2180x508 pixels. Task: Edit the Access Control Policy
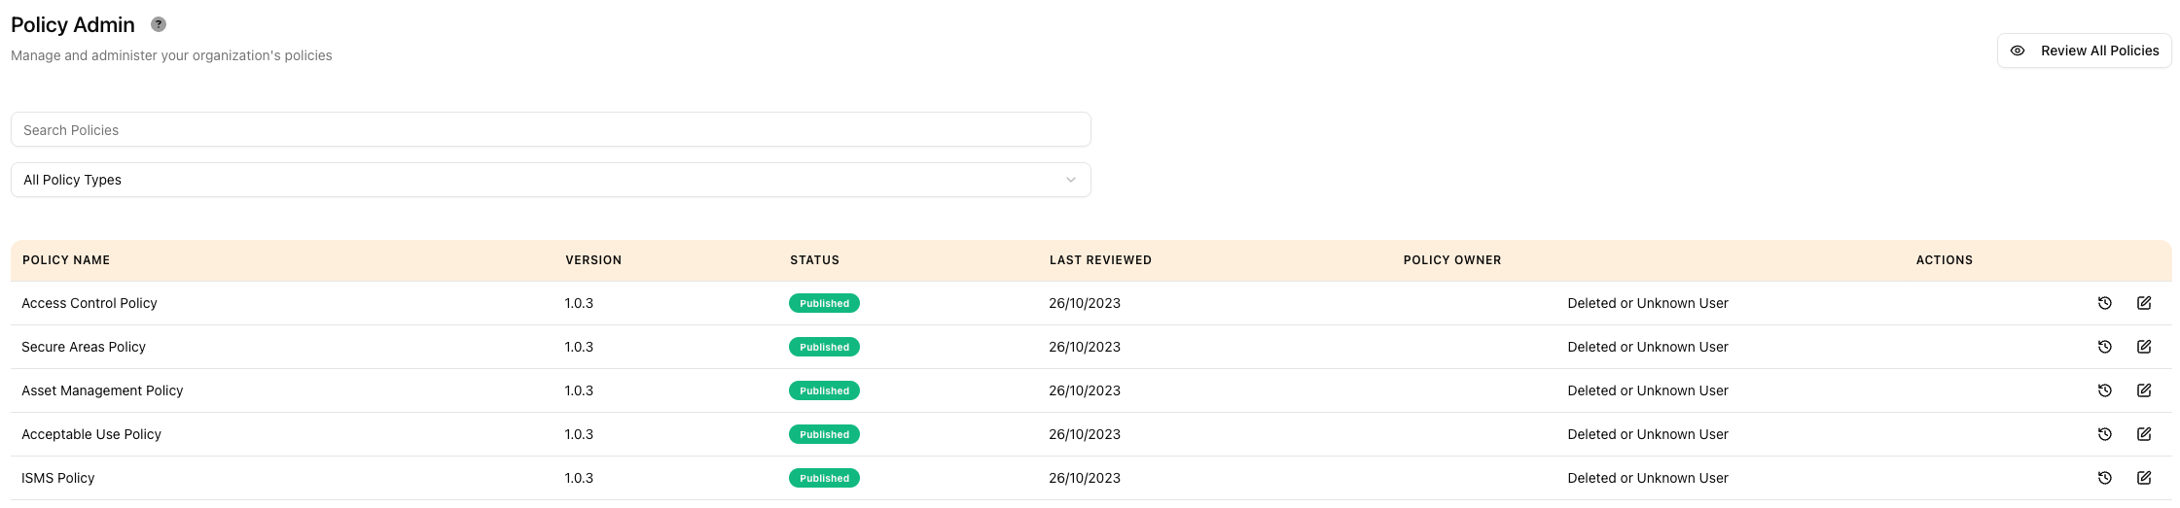2144,303
